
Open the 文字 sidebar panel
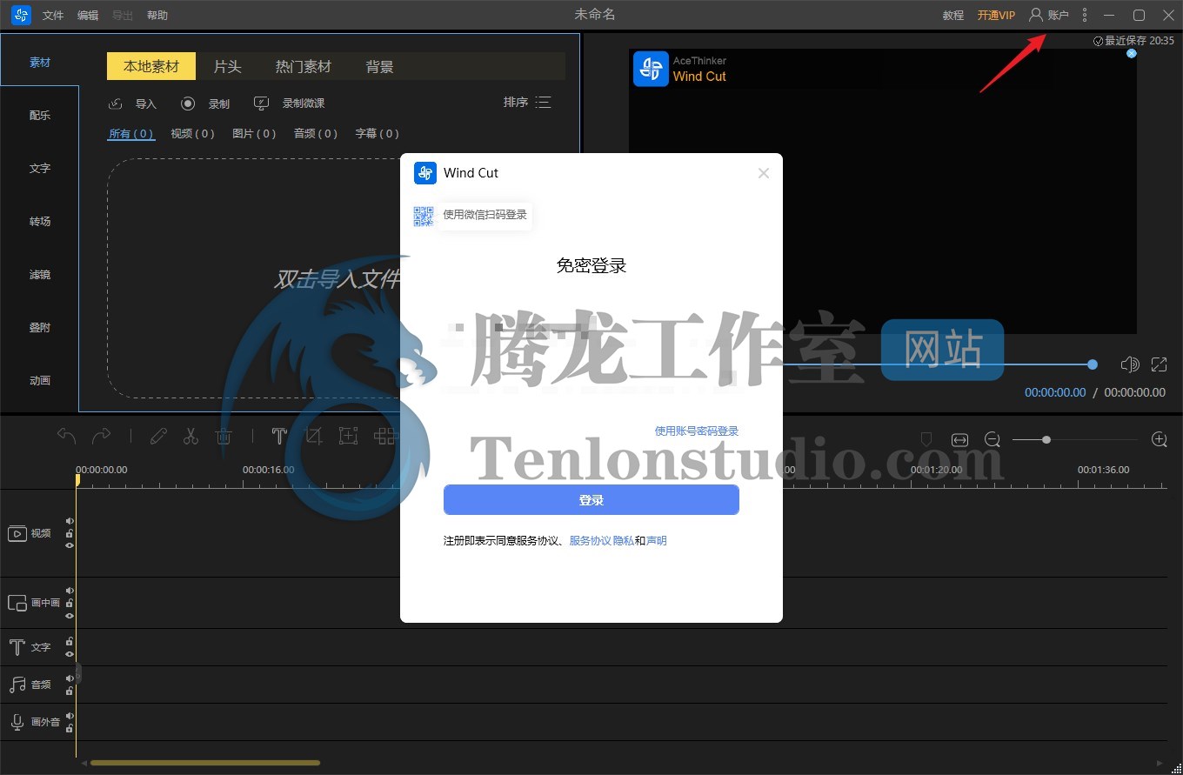point(40,169)
